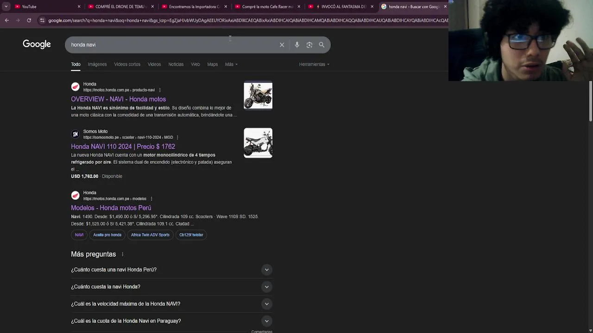Open the tab list dropdown arrow
Screen dimensions: 593x333
(6, 6)
